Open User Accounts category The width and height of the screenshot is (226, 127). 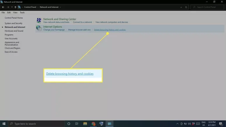pos(11,39)
